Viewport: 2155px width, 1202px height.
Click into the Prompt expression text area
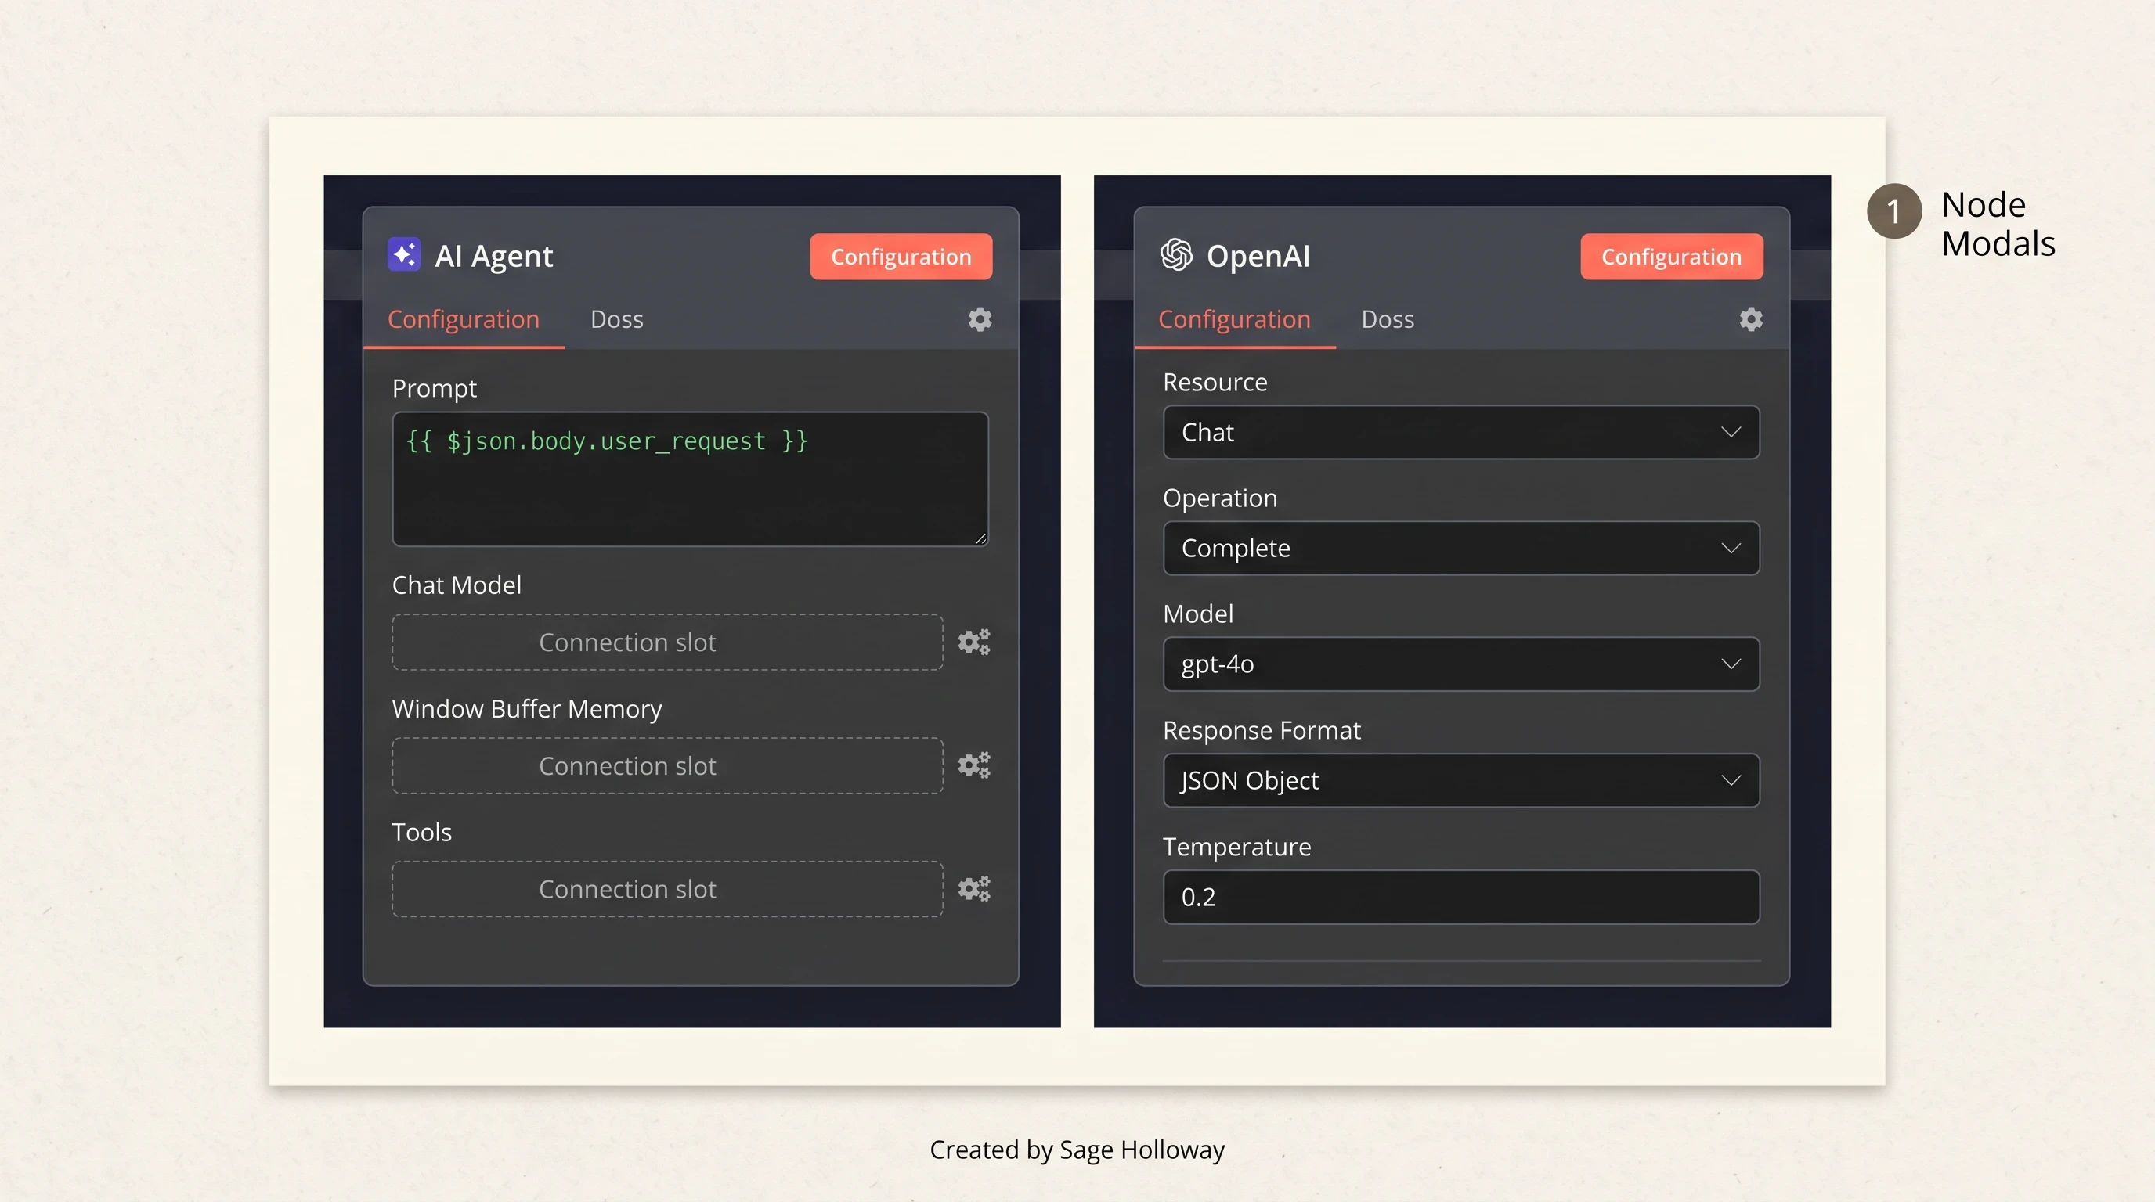pos(690,479)
